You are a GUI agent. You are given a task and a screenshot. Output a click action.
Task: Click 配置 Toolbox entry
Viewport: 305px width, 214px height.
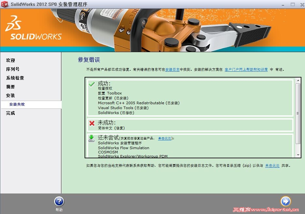click(110, 93)
